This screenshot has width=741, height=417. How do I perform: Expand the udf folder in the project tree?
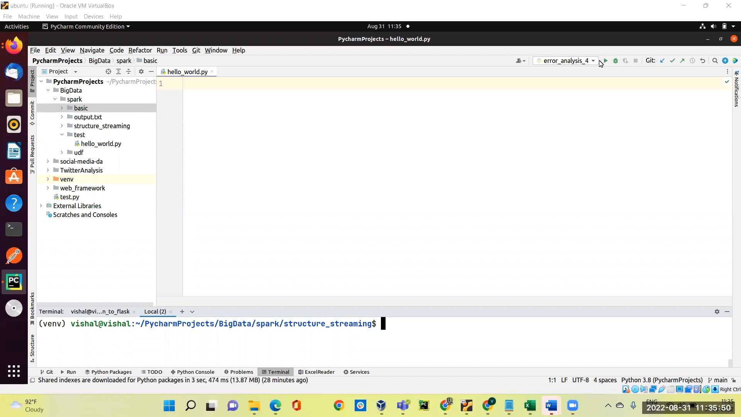pos(62,152)
